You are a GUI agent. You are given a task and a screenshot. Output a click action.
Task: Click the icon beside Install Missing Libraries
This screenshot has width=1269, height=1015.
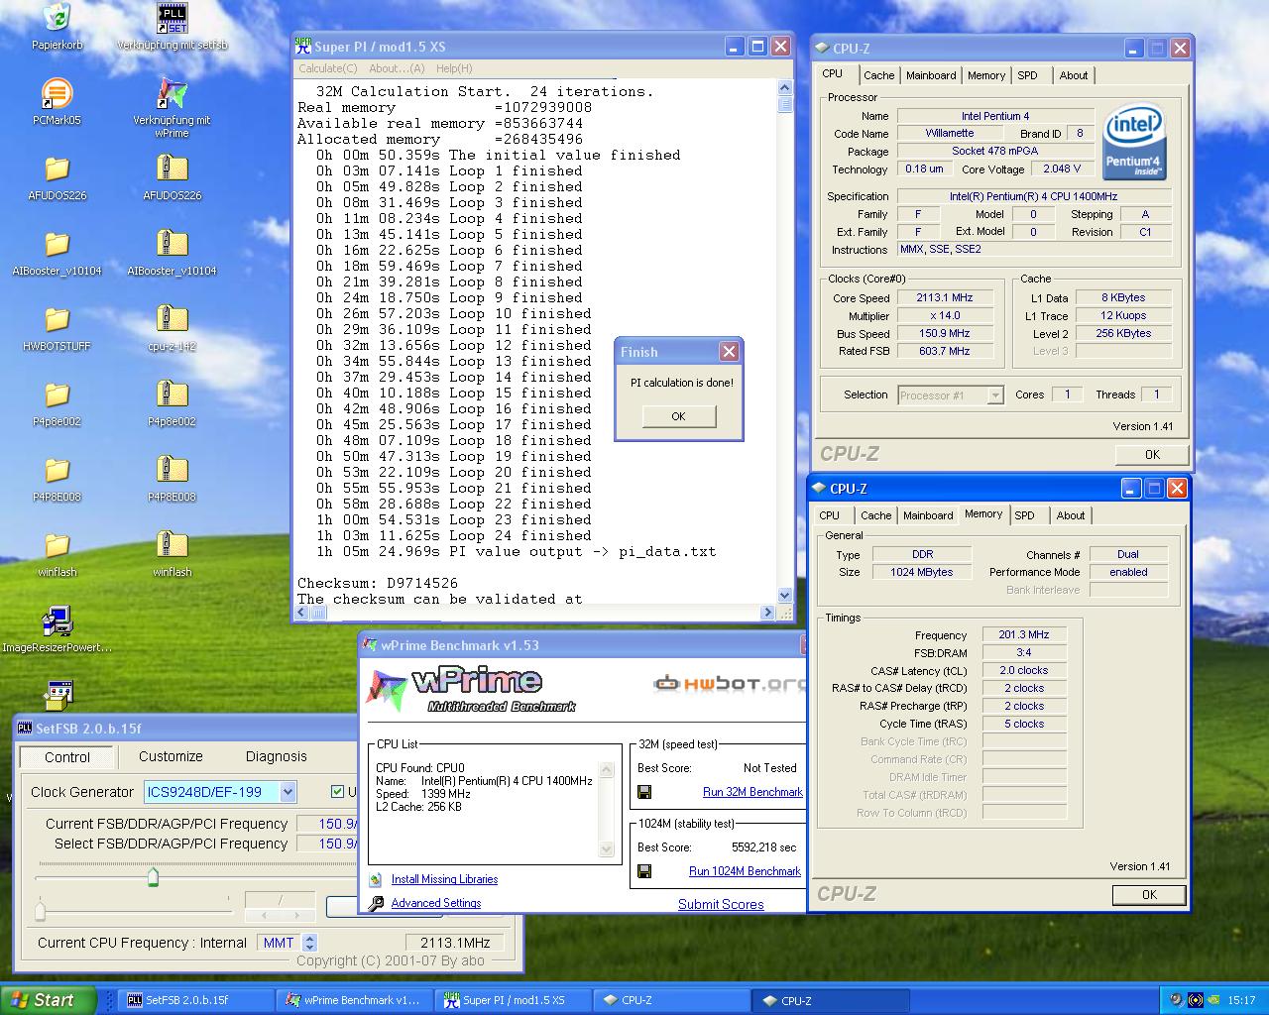point(375,879)
